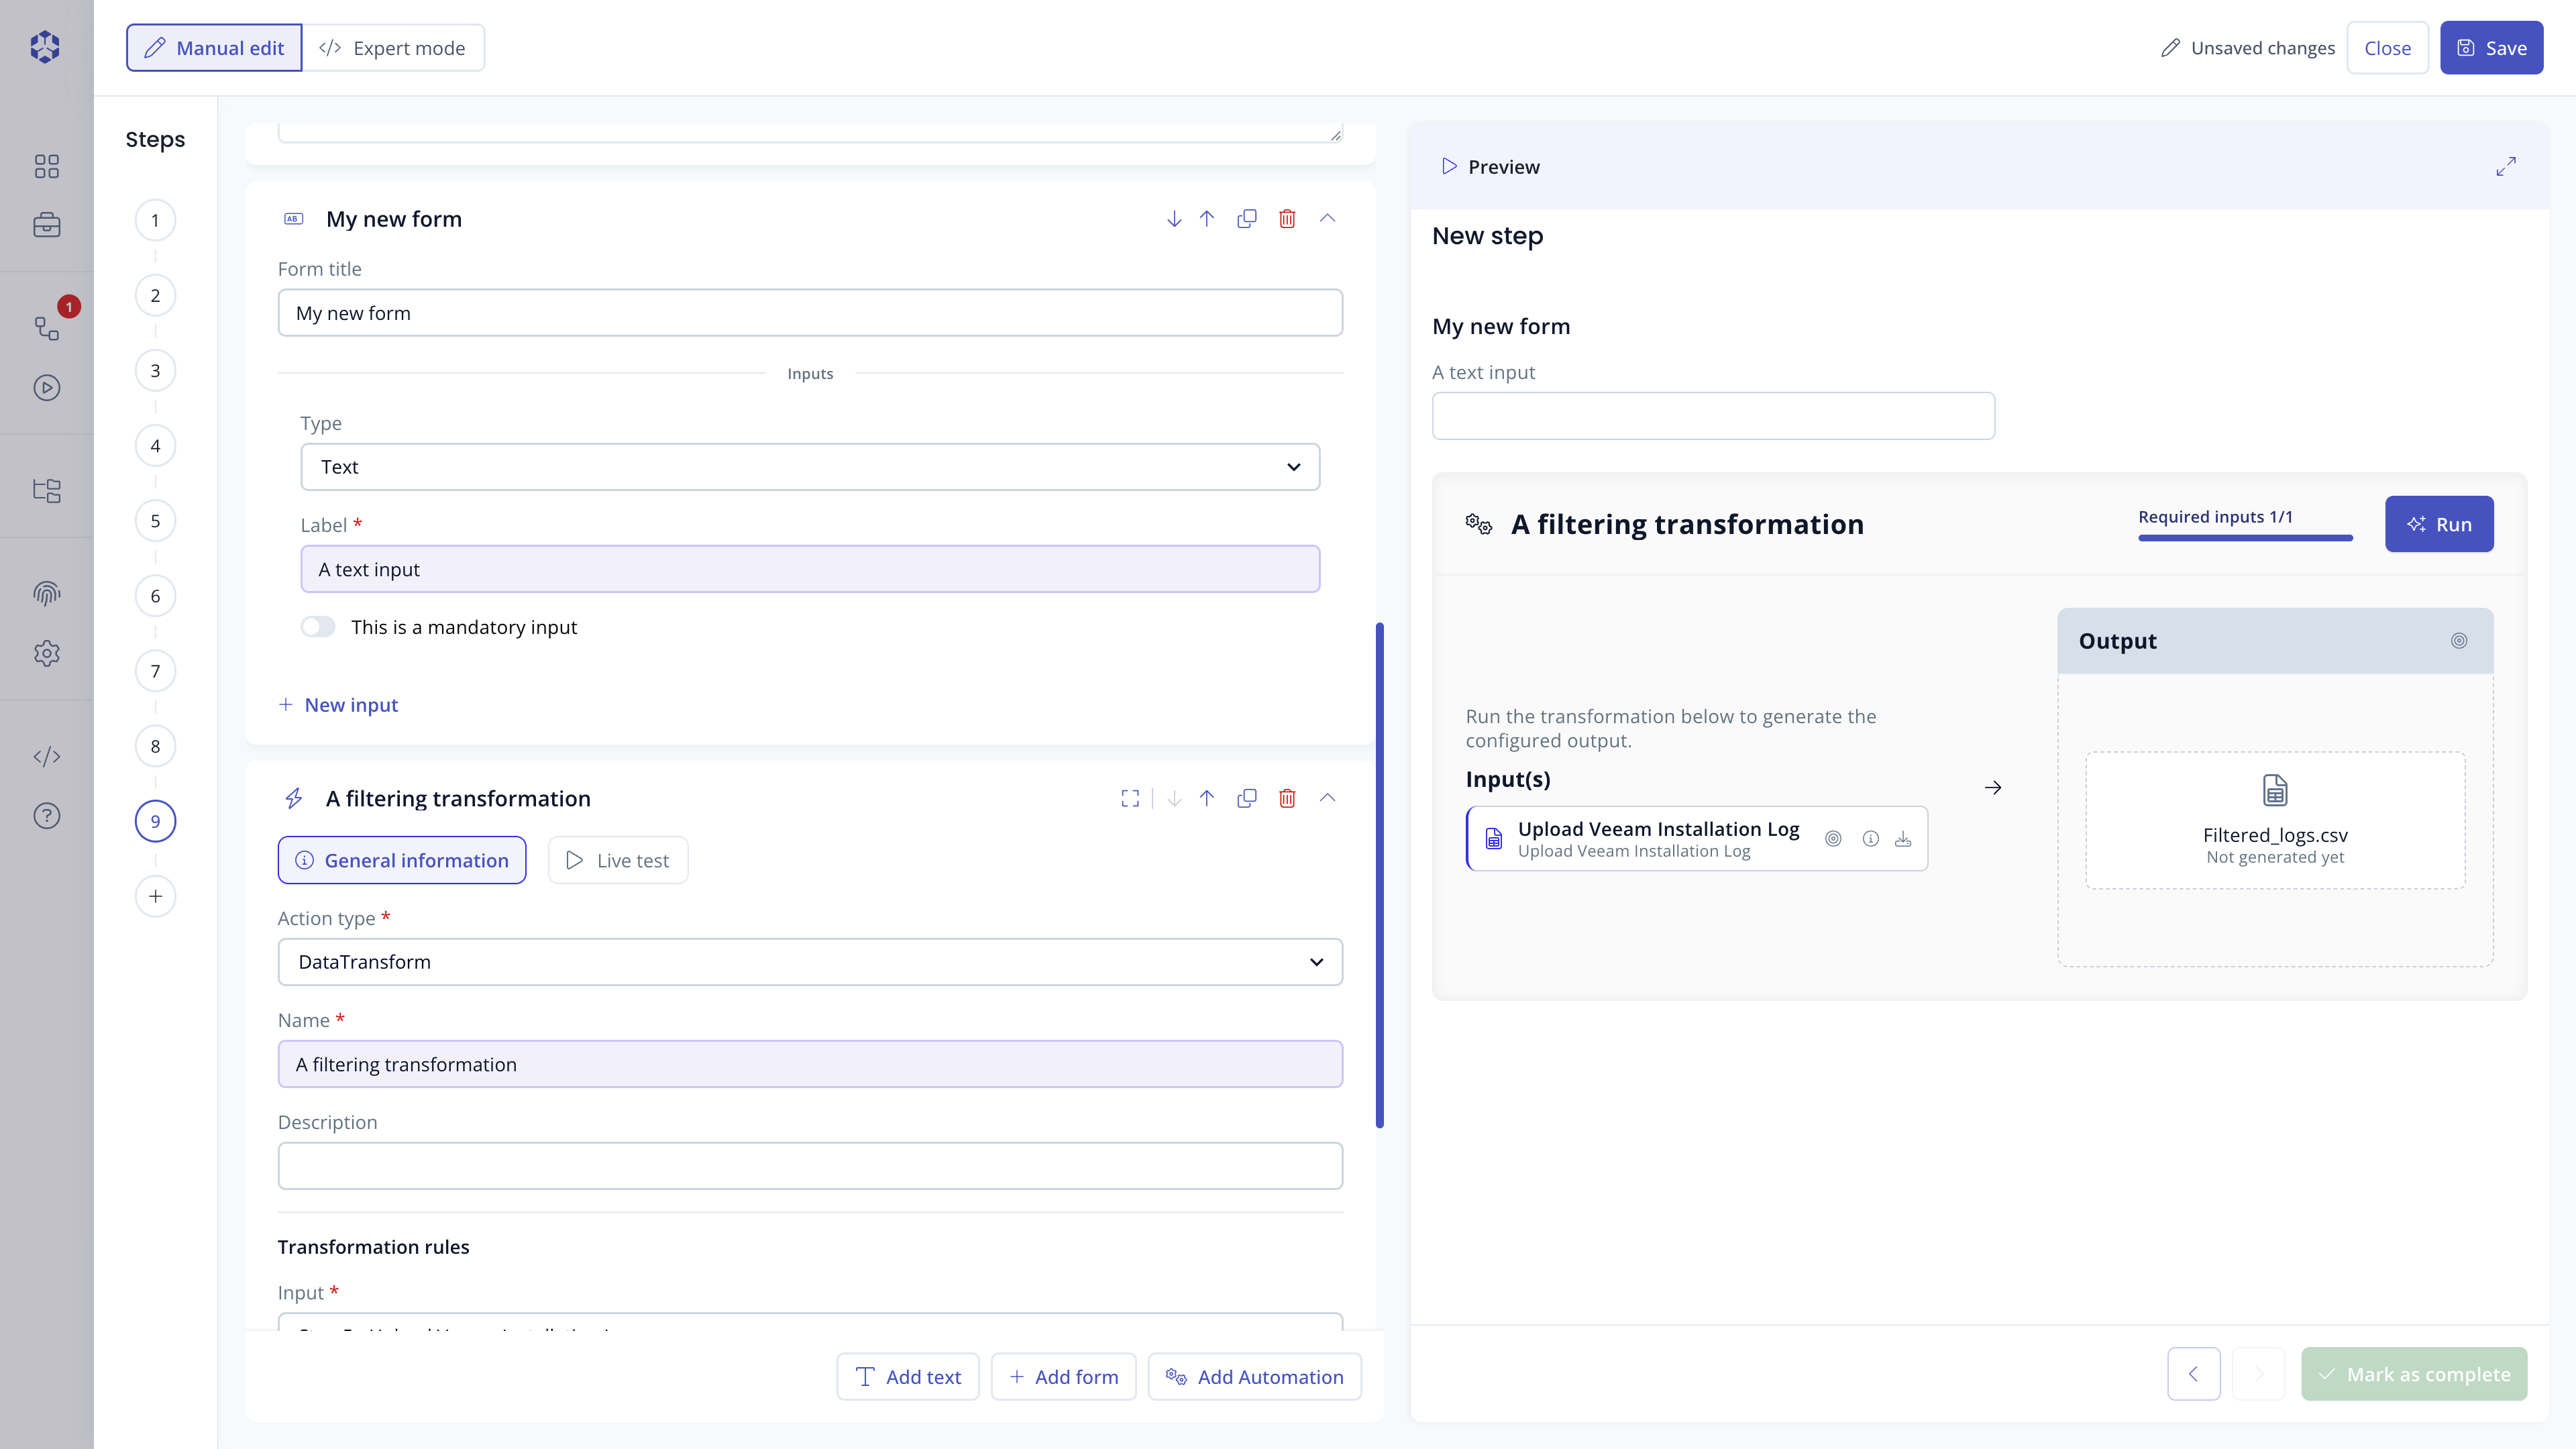Move My new form block up
Viewport: 2576px width, 1449px height.
[1207, 219]
